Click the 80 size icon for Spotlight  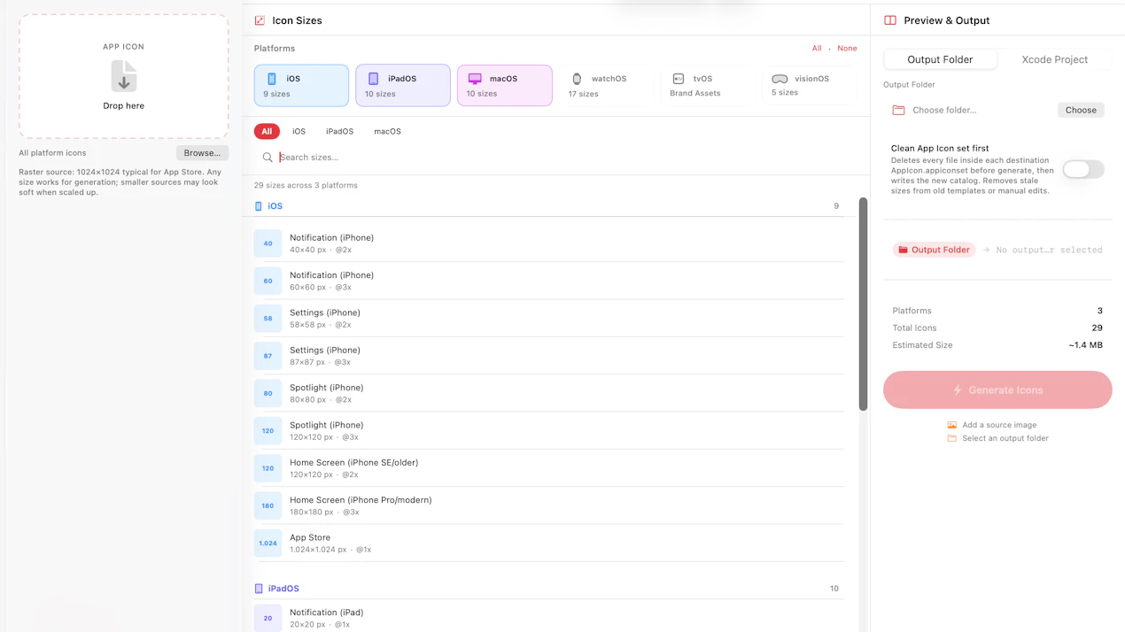(x=268, y=393)
